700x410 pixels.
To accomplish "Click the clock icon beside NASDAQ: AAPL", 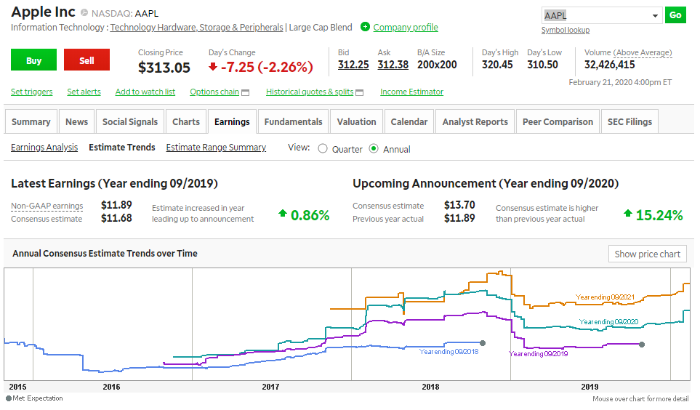I will [84, 13].
